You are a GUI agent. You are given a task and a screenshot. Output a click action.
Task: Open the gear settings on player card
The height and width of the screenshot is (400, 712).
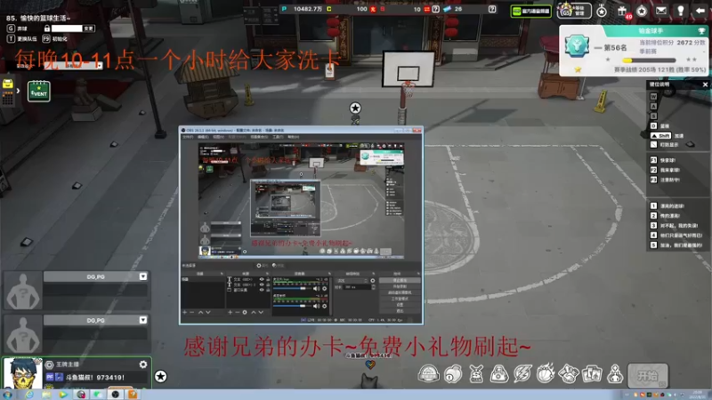143,364
